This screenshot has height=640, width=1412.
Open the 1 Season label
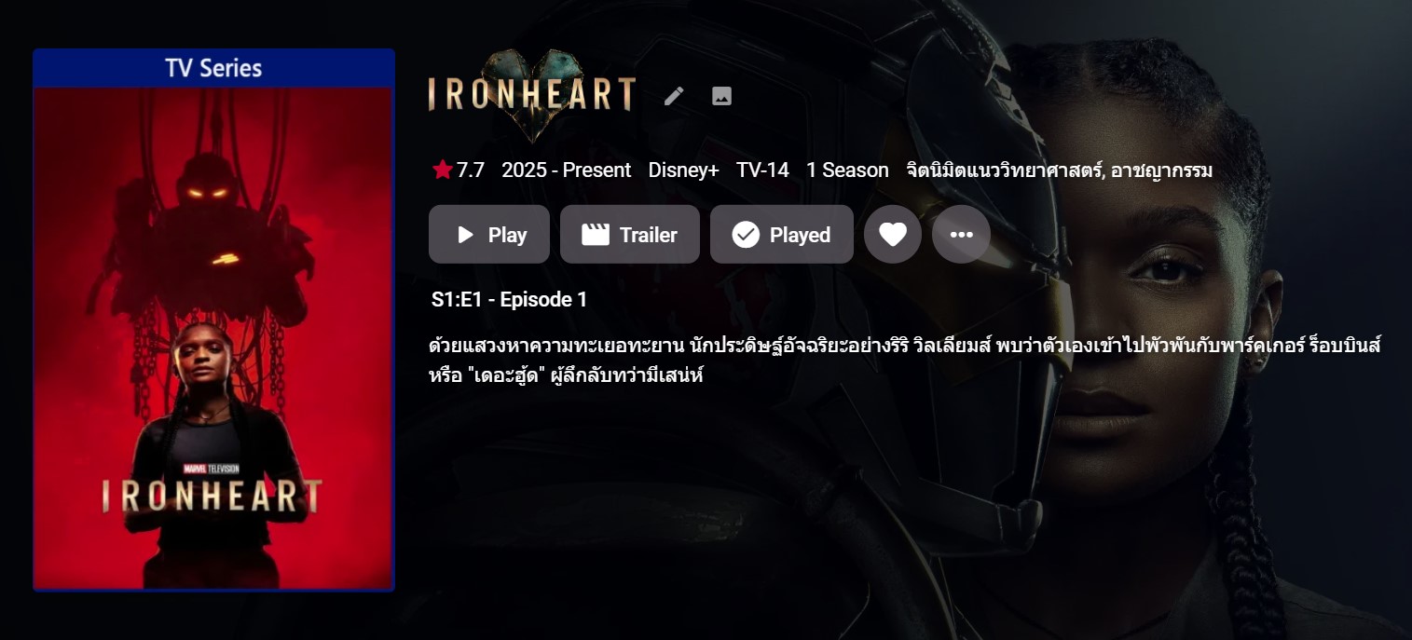[x=847, y=170]
